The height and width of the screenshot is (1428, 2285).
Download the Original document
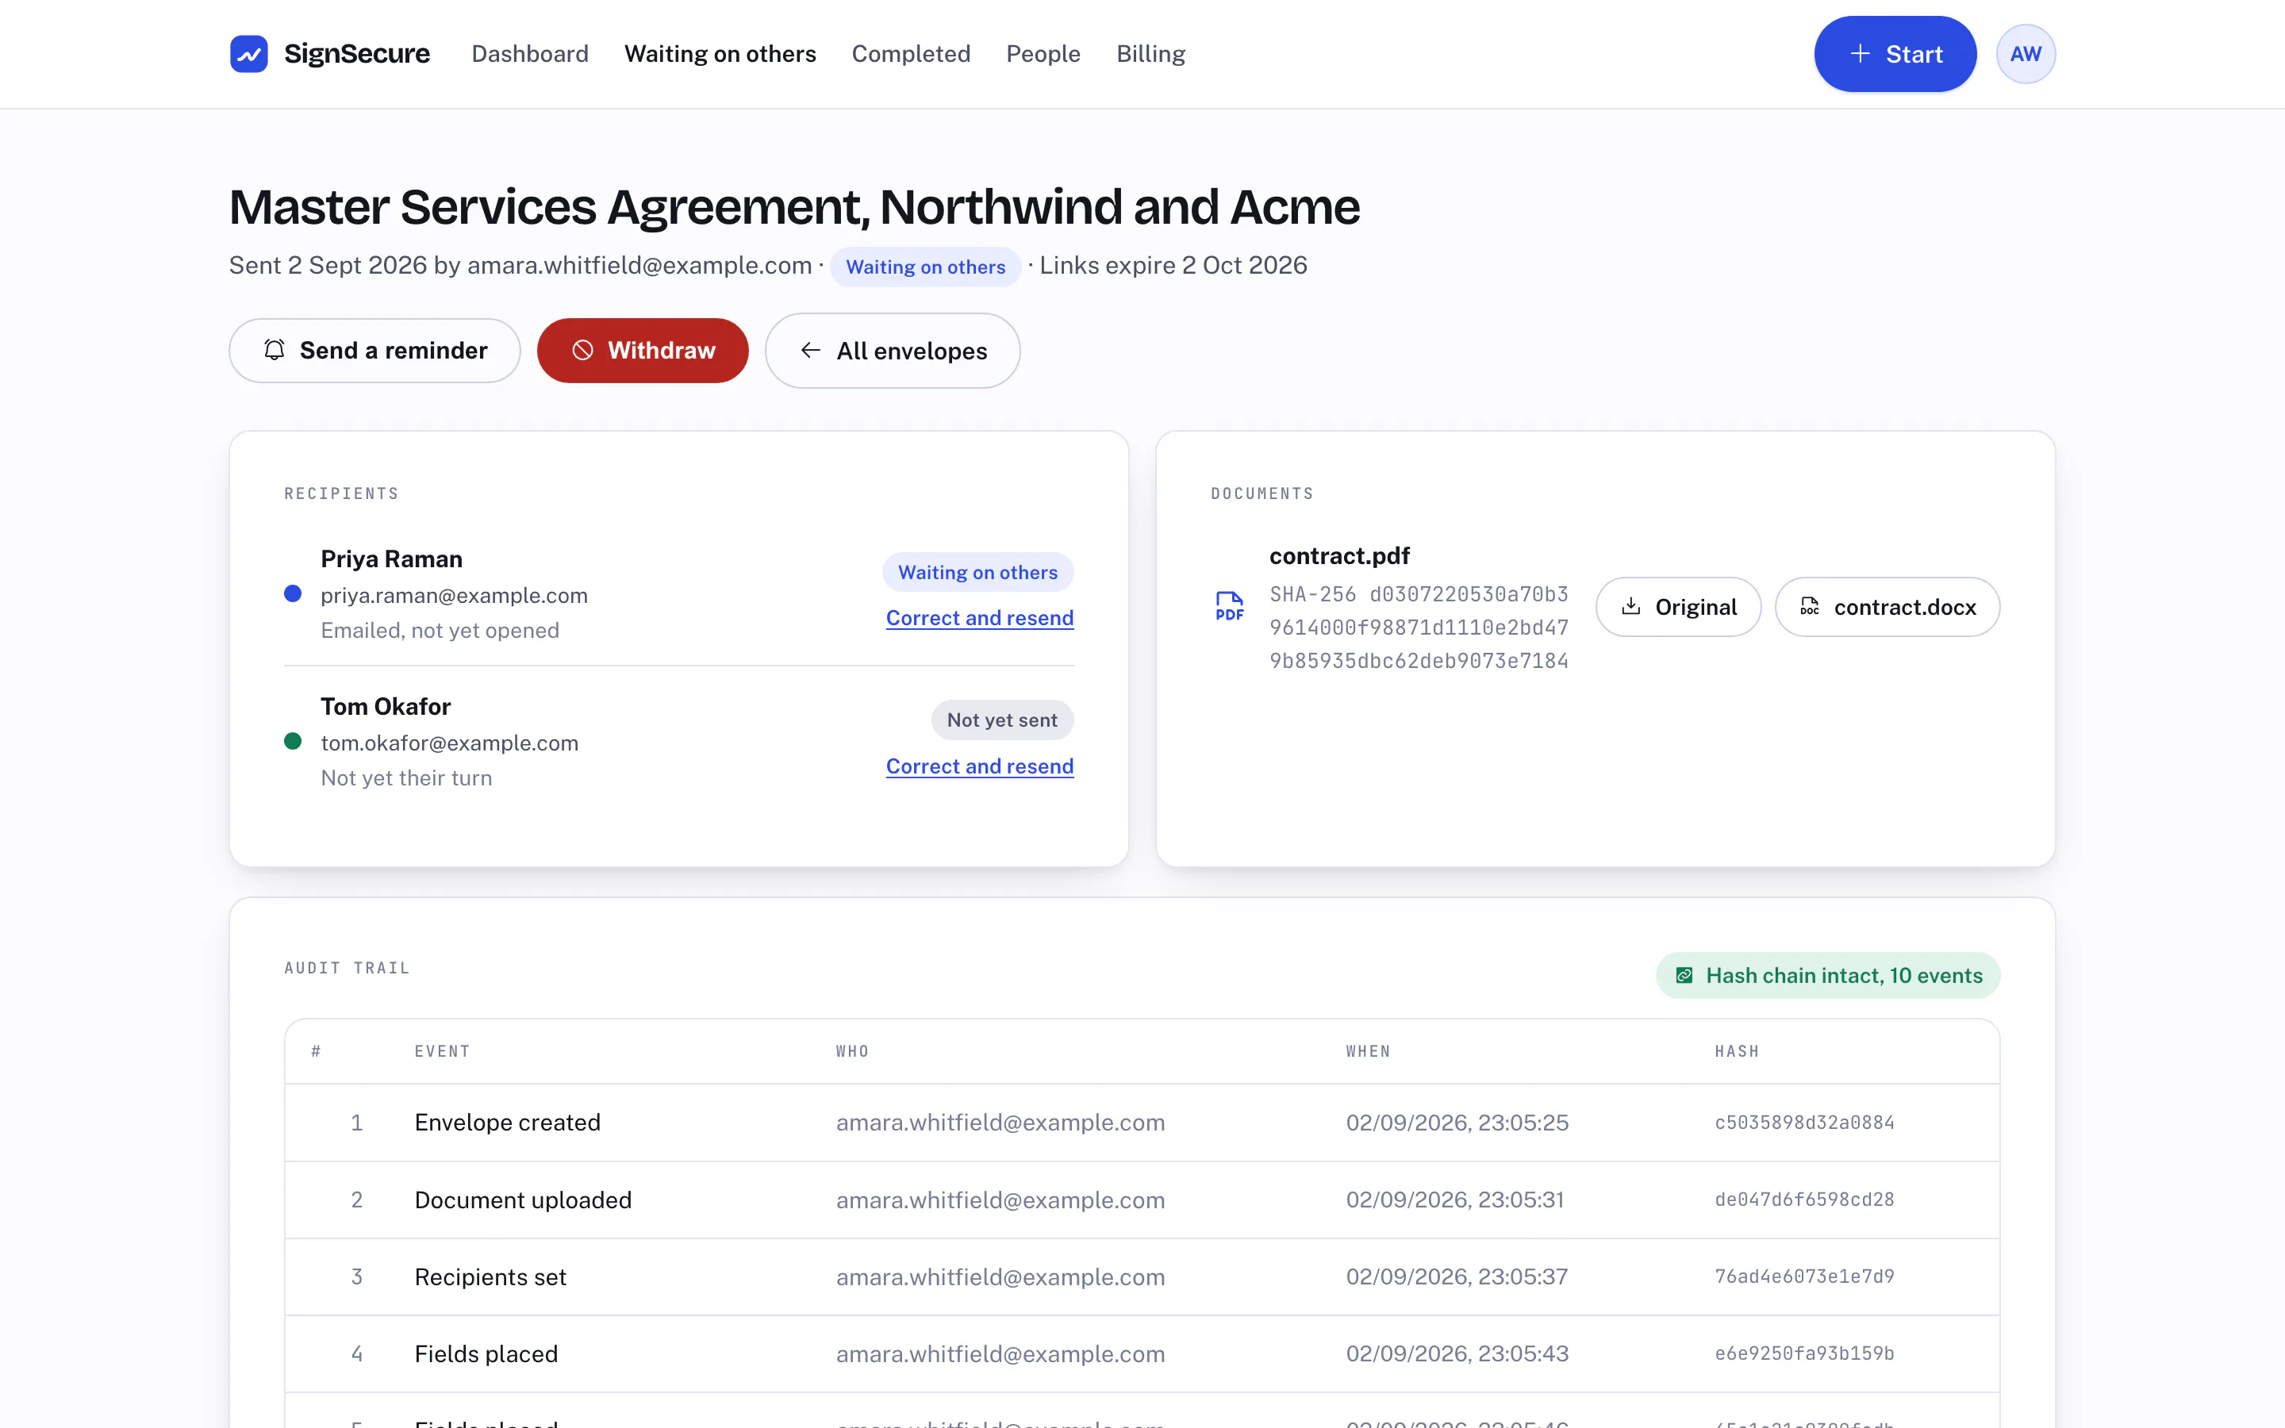pyautogui.click(x=1678, y=606)
